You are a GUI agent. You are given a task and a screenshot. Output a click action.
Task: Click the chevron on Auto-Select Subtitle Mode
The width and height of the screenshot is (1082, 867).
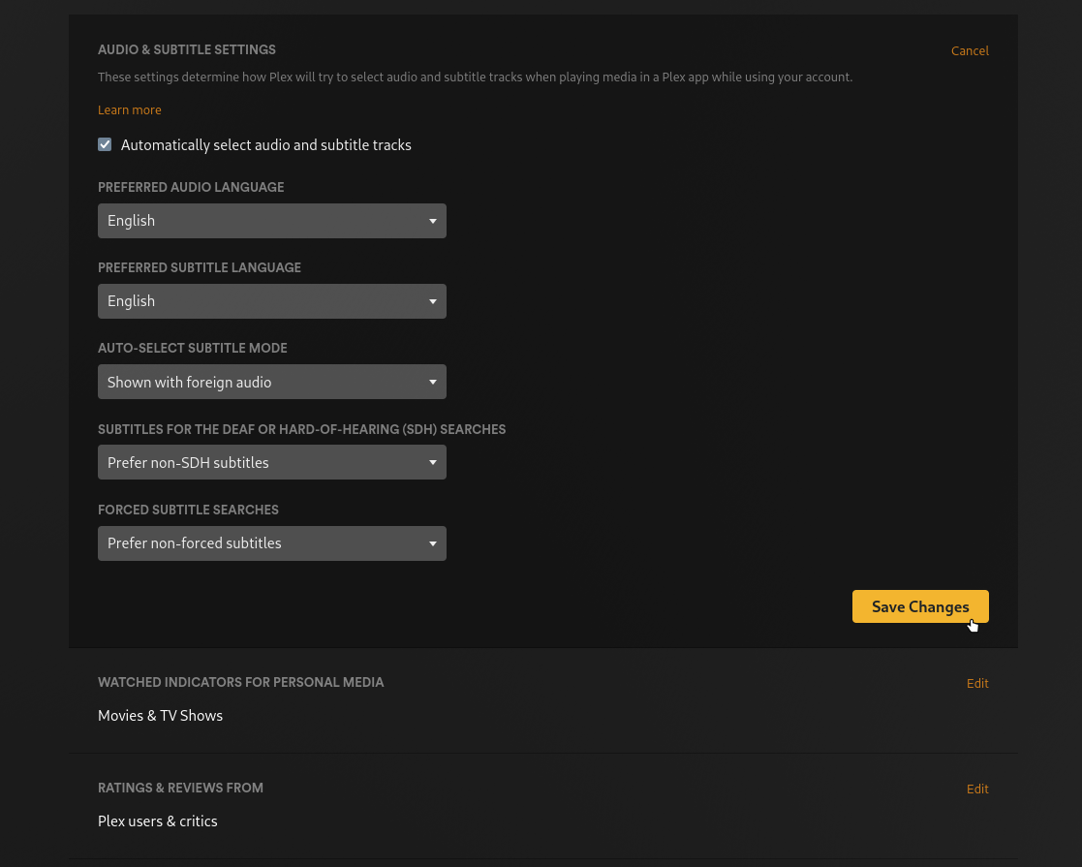432,382
